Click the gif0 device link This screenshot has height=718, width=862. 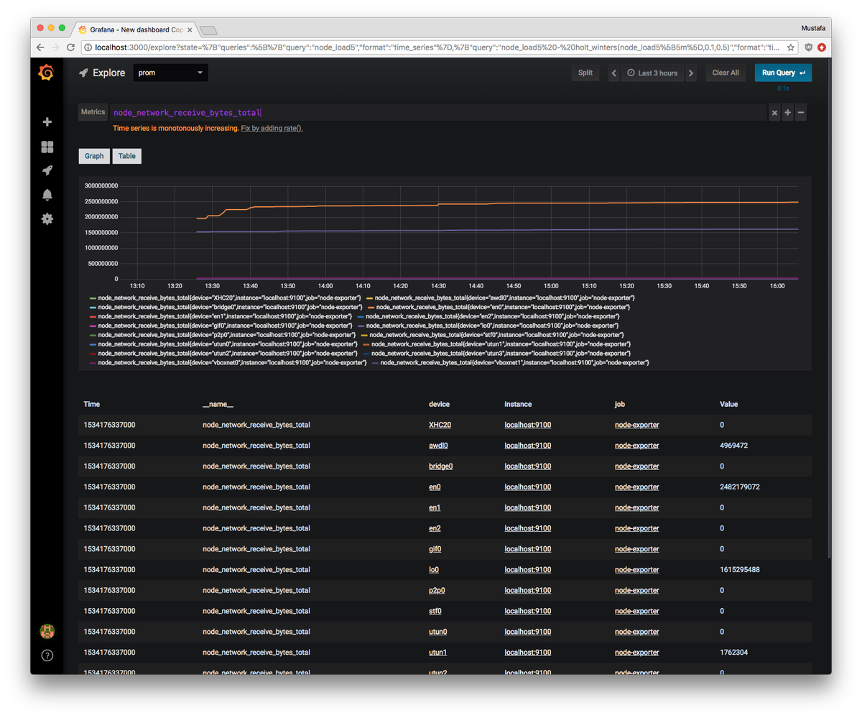435,548
